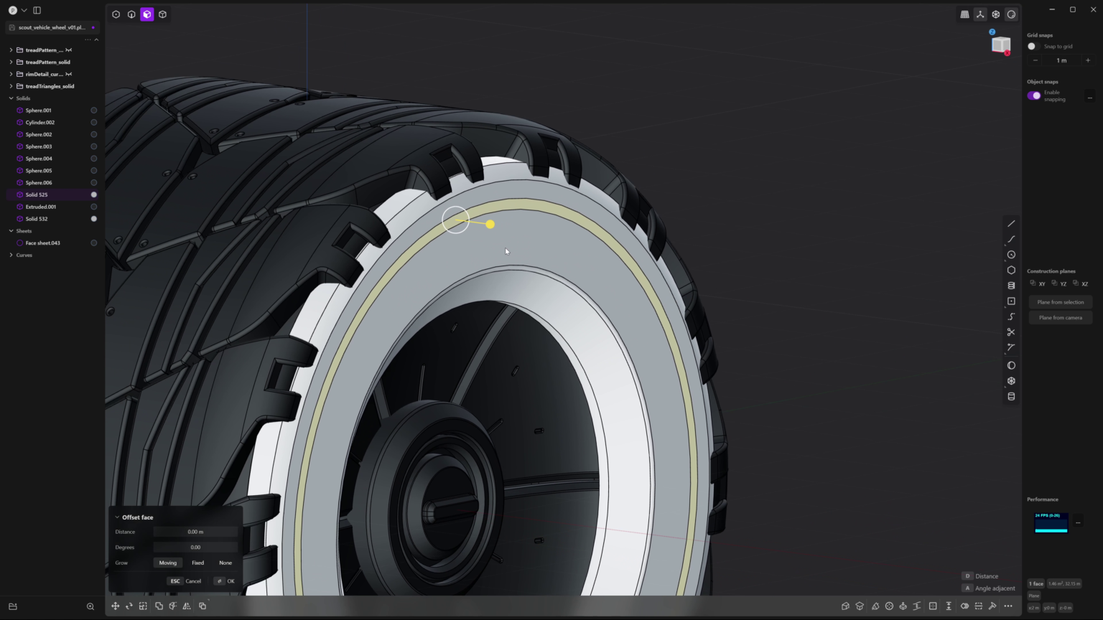Open more commands ellipsis in bottom toolbar
The image size is (1103, 620).
tap(1008, 606)
